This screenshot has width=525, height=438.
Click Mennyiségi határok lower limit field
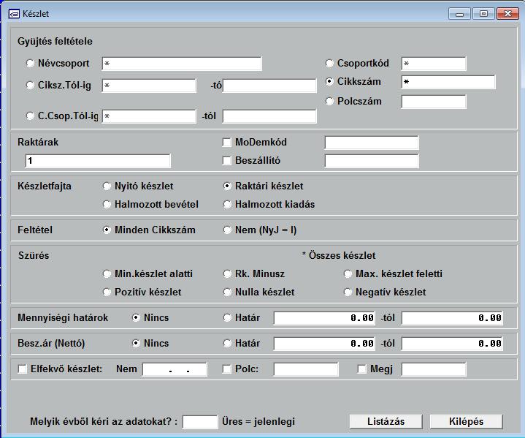324,318
